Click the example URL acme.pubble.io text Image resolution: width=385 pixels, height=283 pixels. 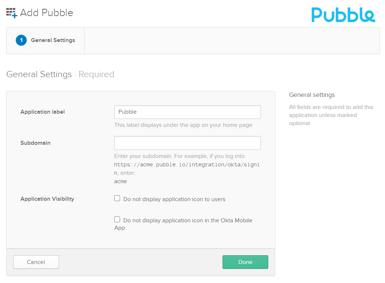point(187,169)
